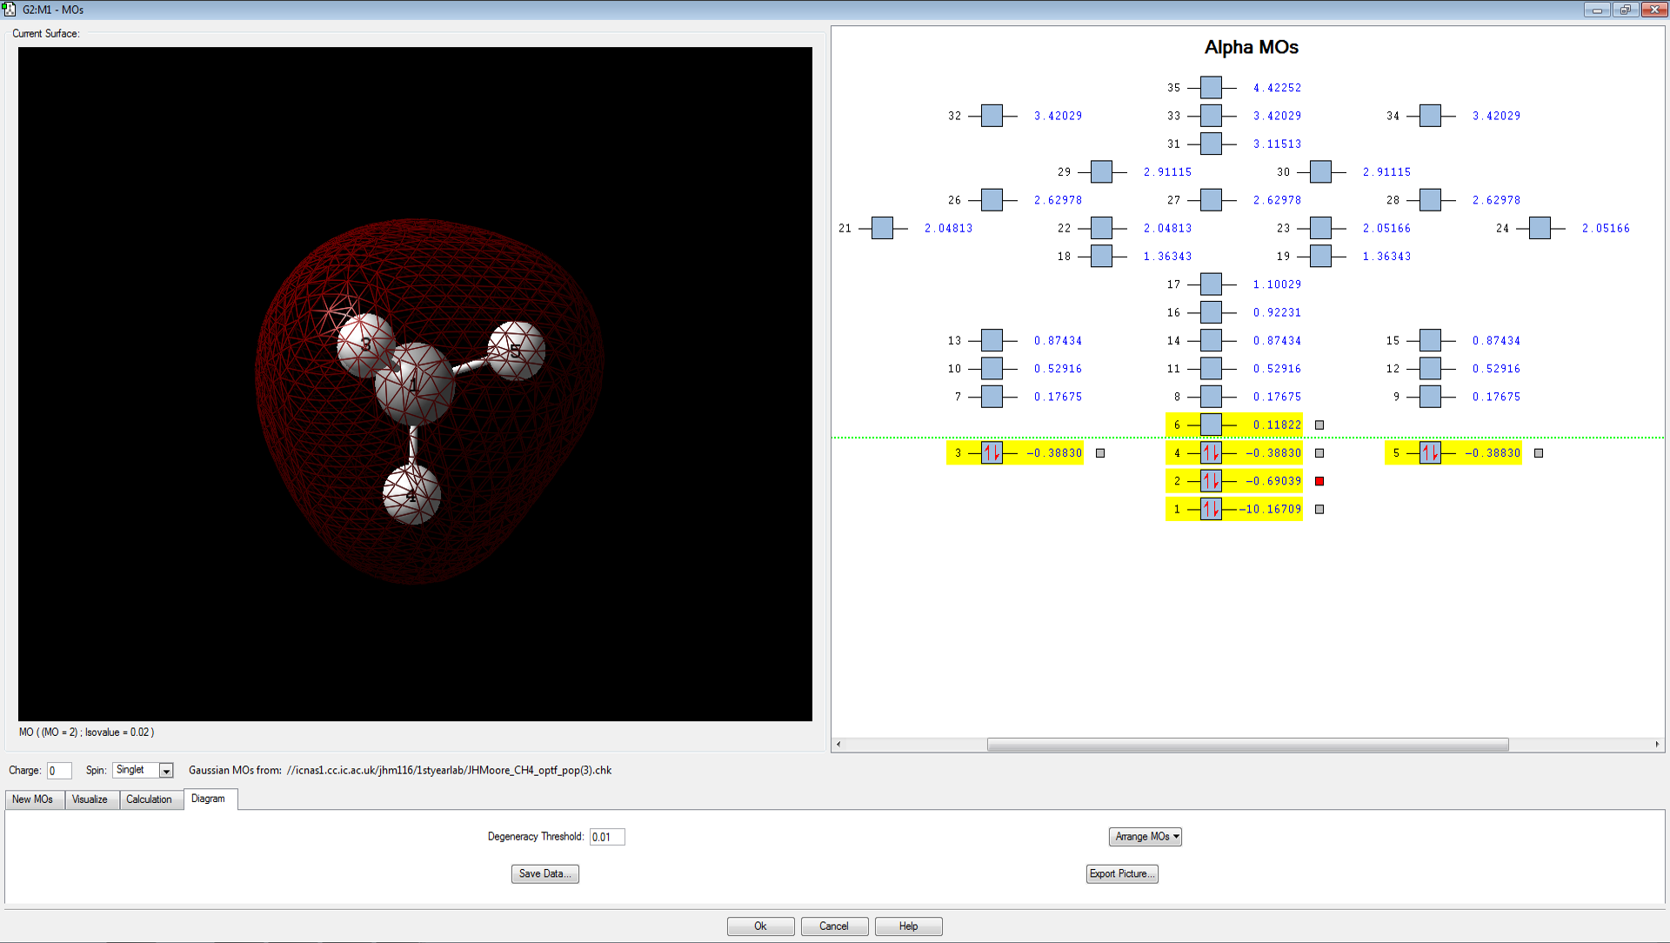
Task: Click the Export Picture button
Action: pyautogui.click(x=1121, y=874)
